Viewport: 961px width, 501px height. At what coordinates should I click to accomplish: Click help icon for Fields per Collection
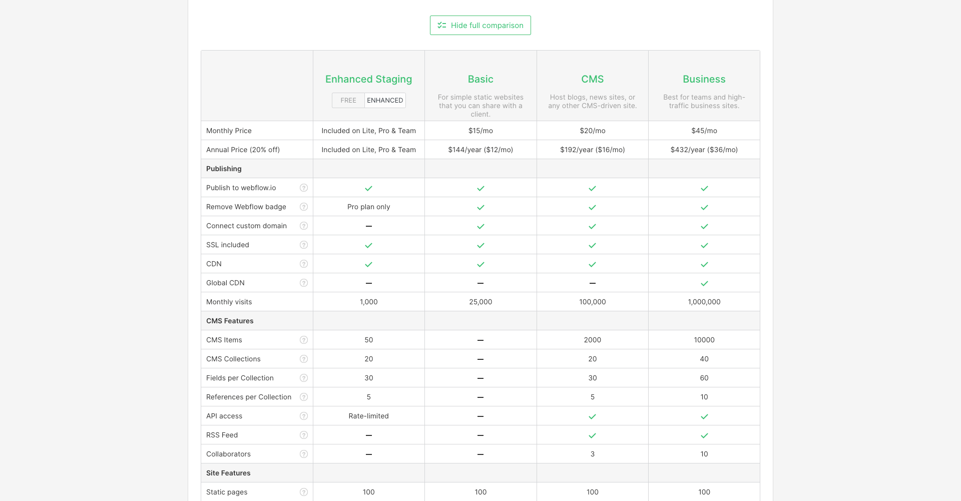click(304, 378)
